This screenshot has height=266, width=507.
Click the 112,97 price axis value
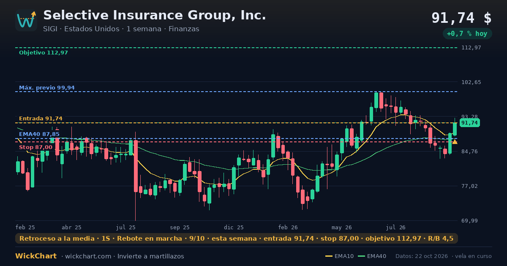pyautogui.click(x=471, y=48)
